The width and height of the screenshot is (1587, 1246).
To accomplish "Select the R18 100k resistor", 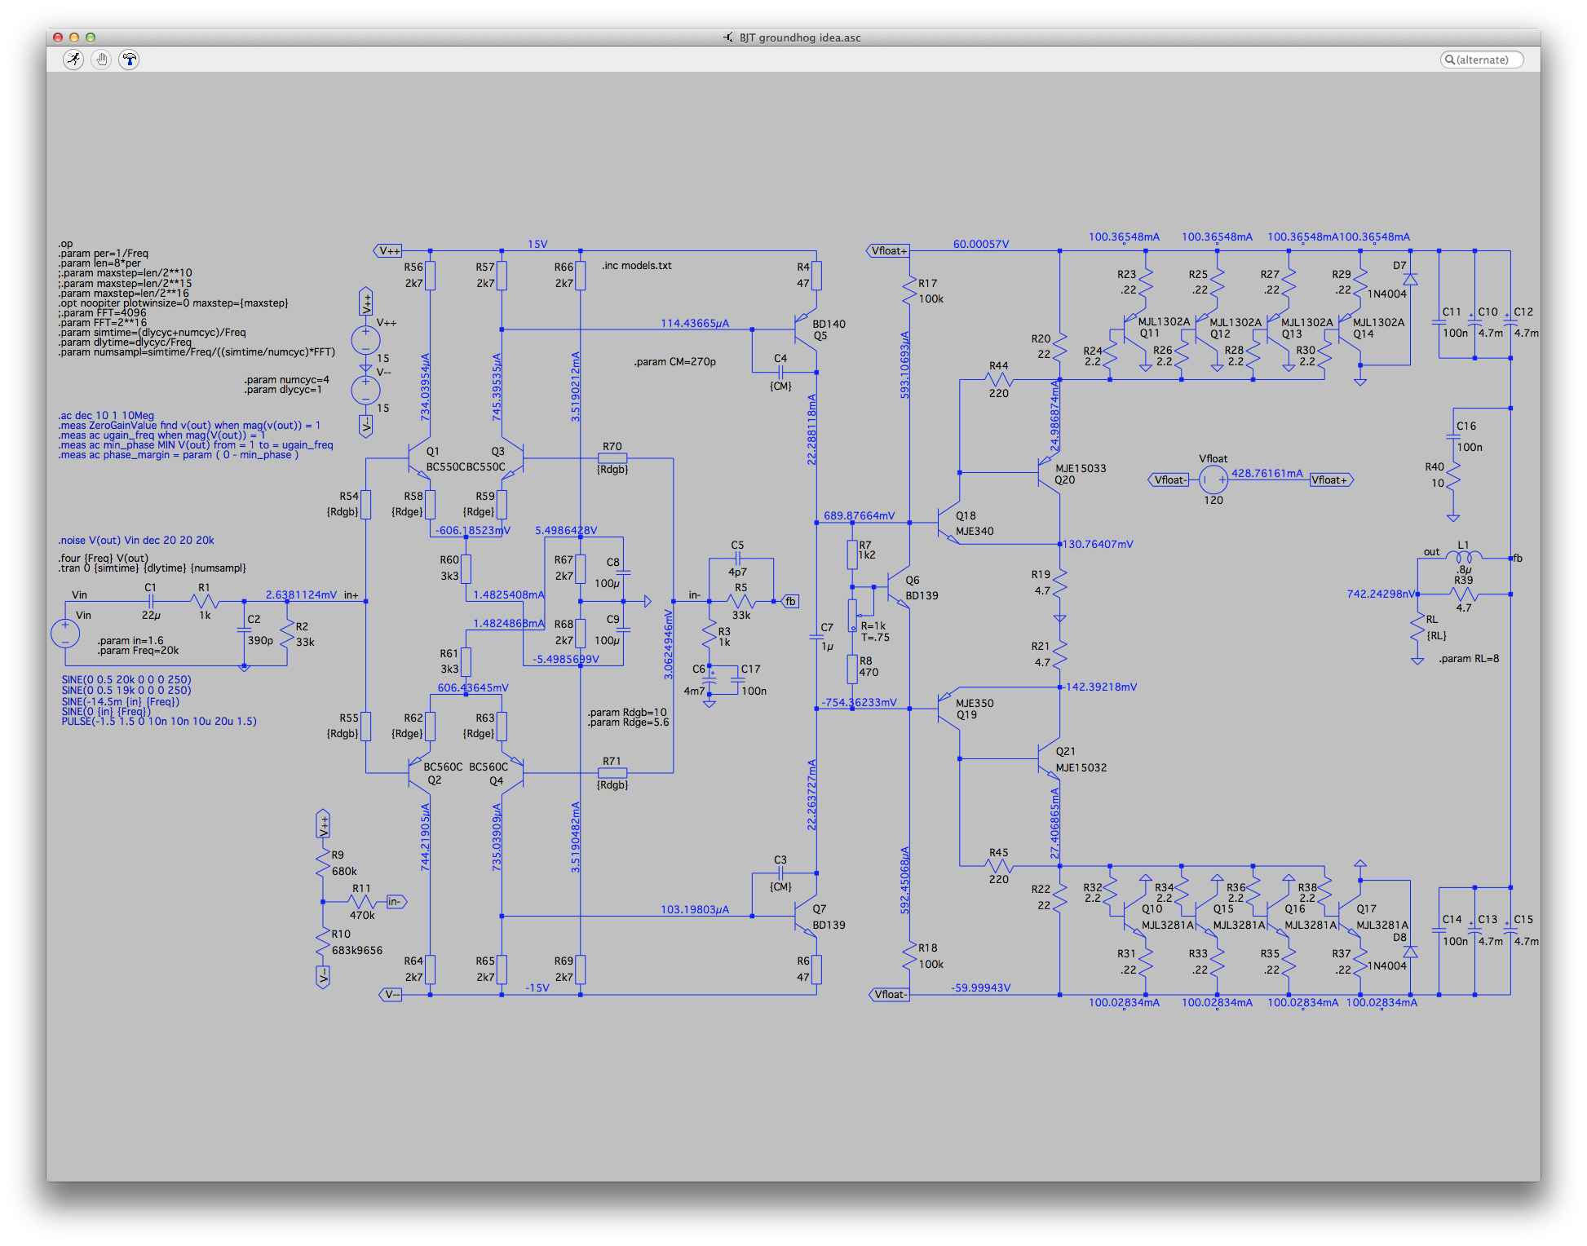I will [x=909, y=956].
